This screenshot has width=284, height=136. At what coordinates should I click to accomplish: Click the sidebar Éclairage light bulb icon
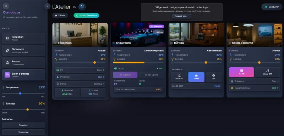(3, 104)
